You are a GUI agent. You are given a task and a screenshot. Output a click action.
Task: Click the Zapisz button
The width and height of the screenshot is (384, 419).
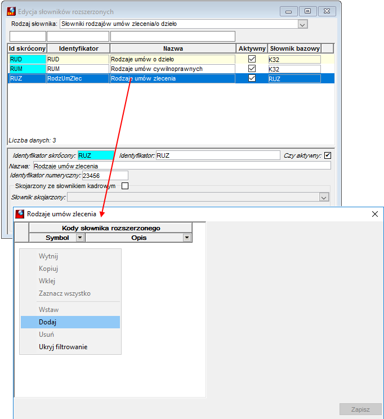[360, 409]
